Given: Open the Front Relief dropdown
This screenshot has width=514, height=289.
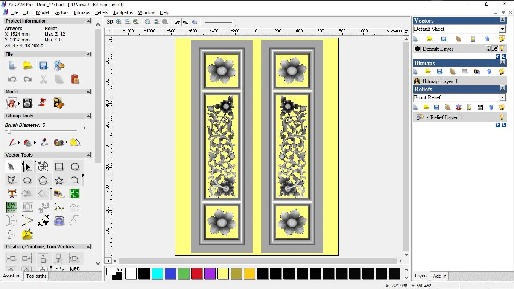Looking at the screenshot, I should 502,97.
